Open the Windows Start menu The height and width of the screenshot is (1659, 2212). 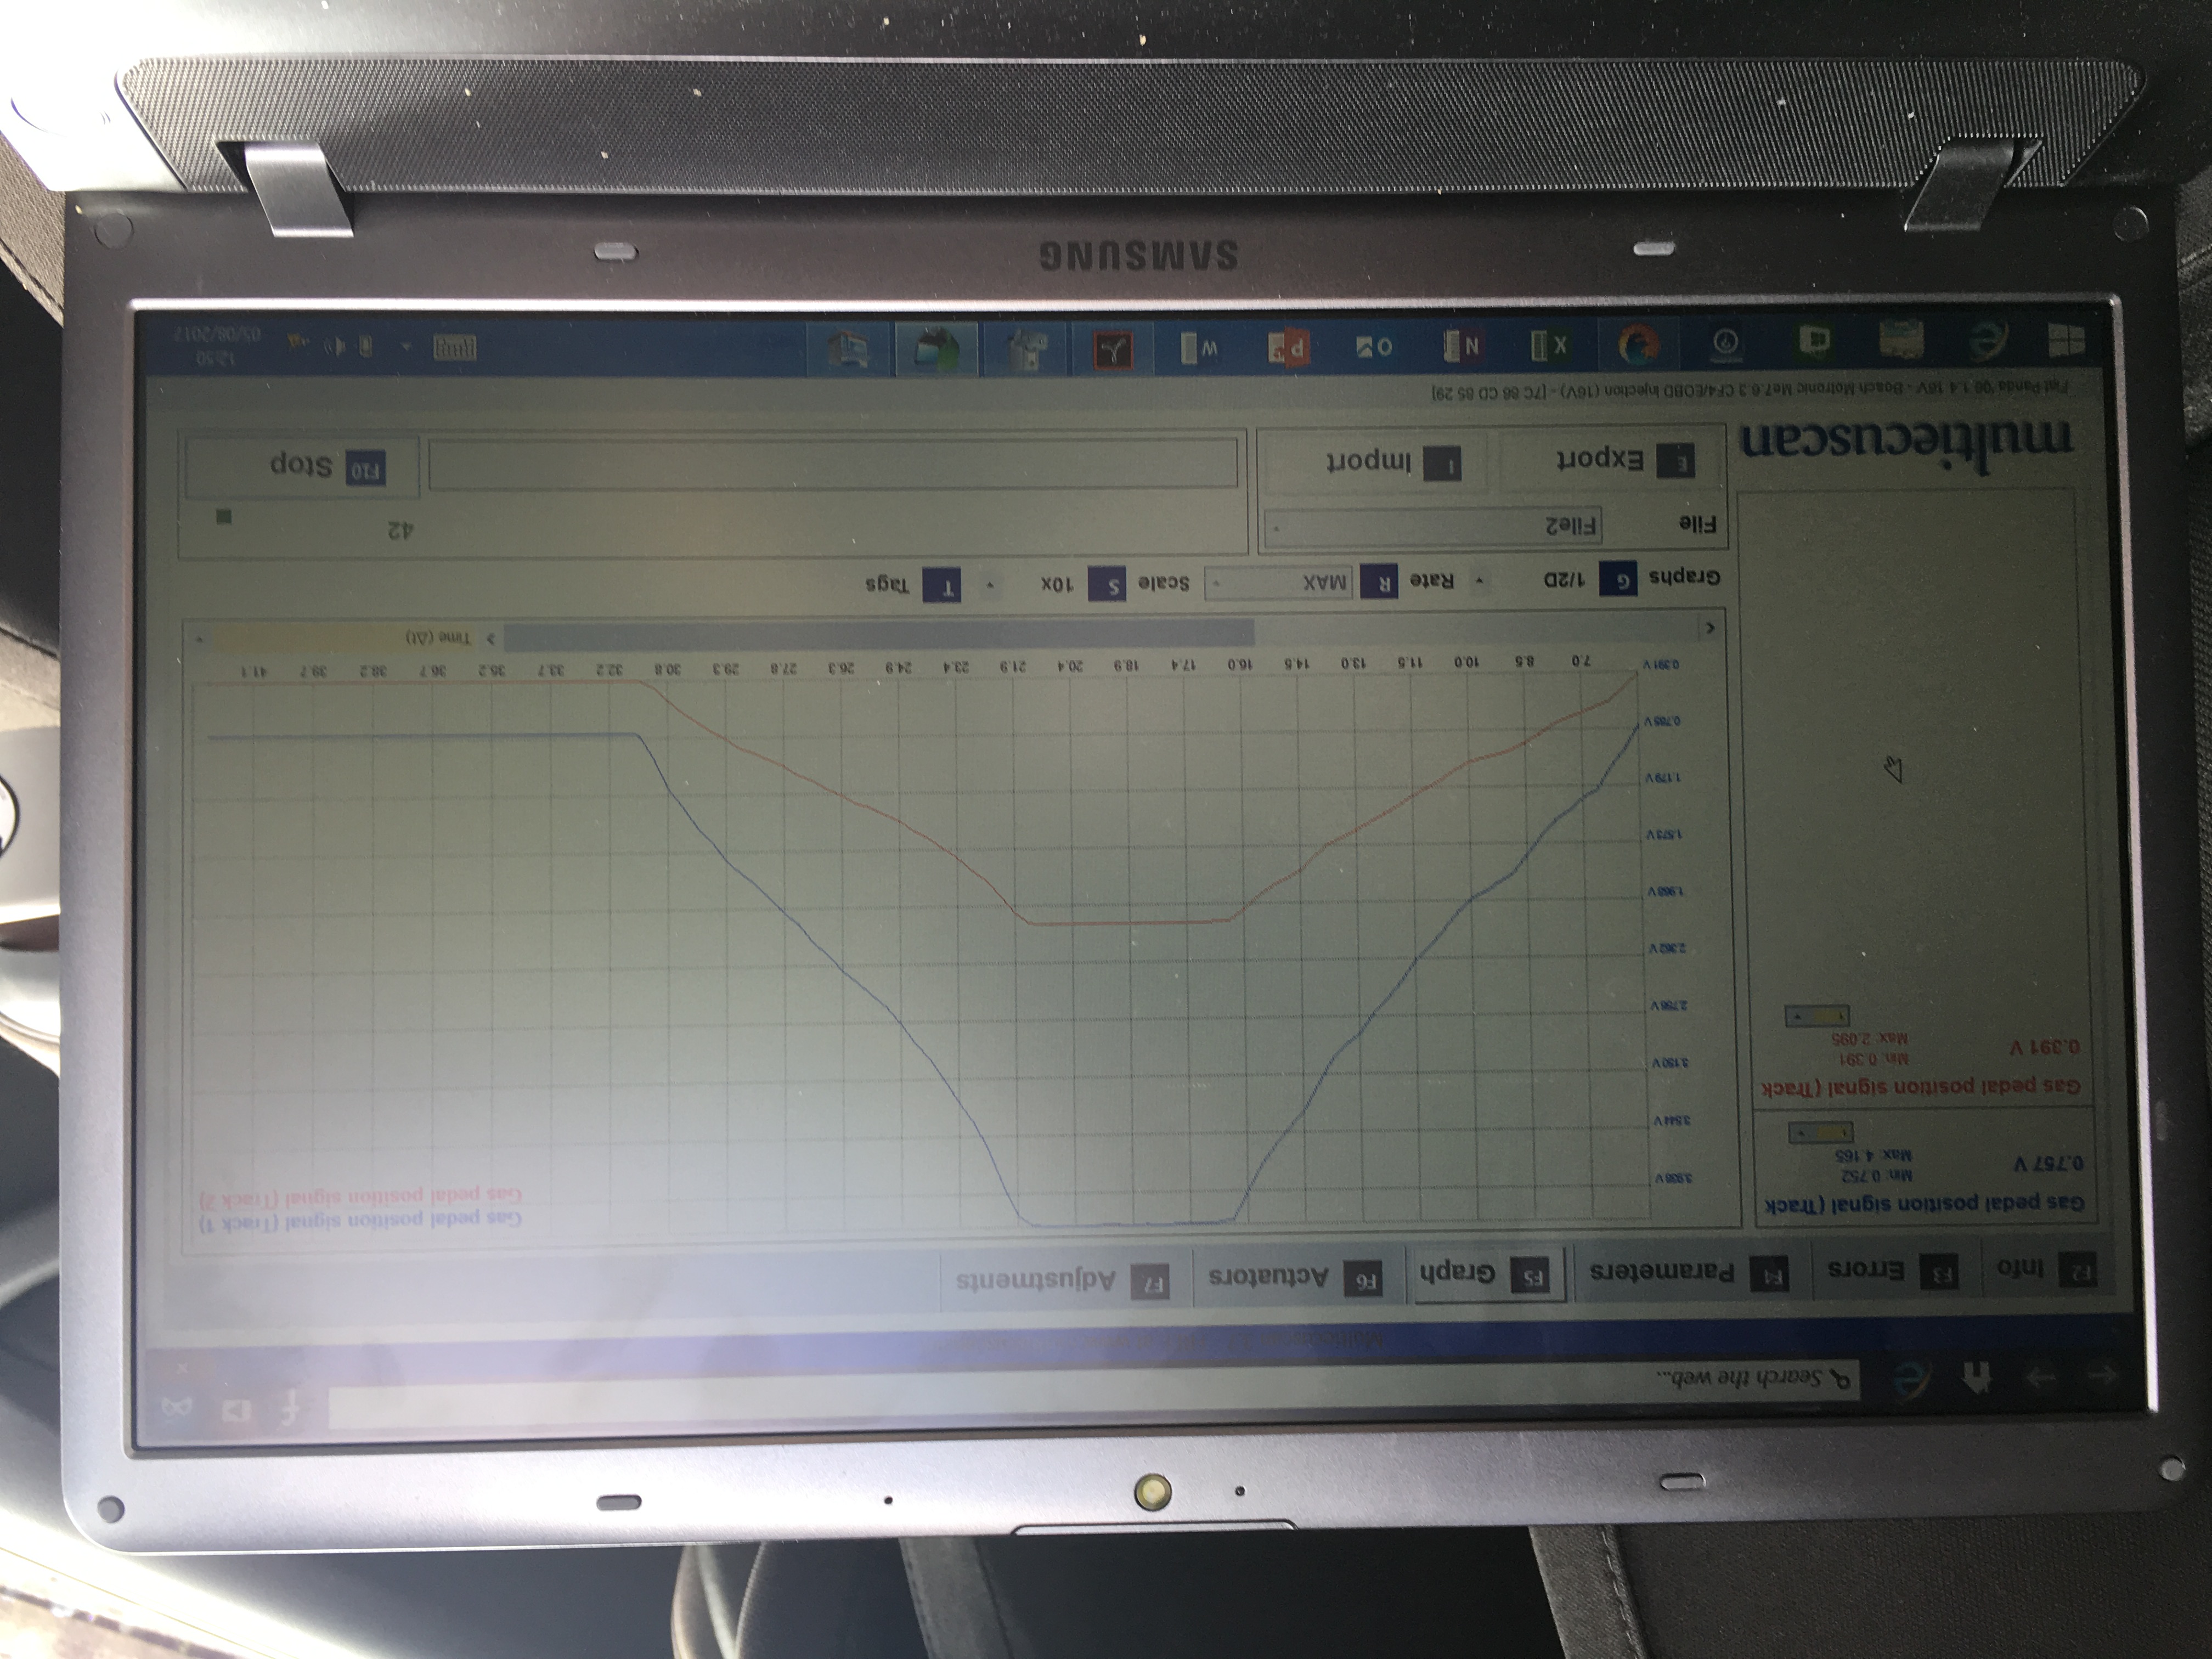pos(2068,342)
